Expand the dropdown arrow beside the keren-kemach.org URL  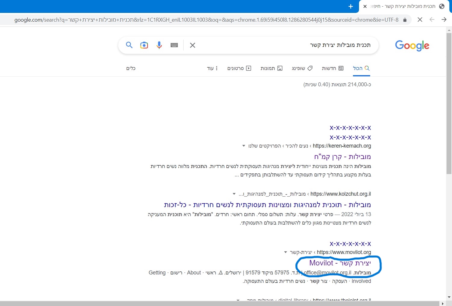point(244,146)
